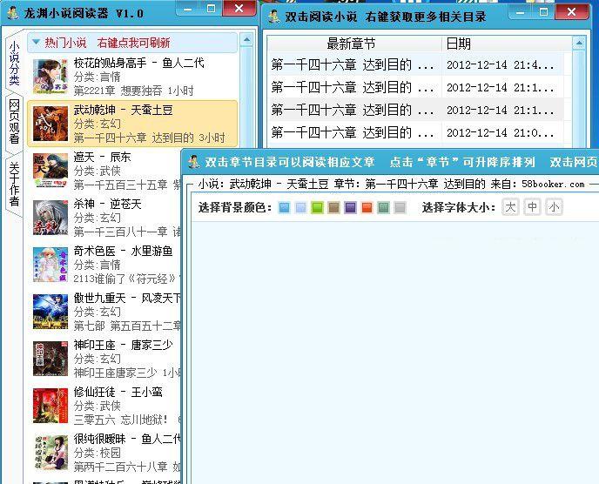This screenshot has height=484, width=599.
Task: Open cover thumbnail of 校花的贴身高手
Action: coord(50,77)
